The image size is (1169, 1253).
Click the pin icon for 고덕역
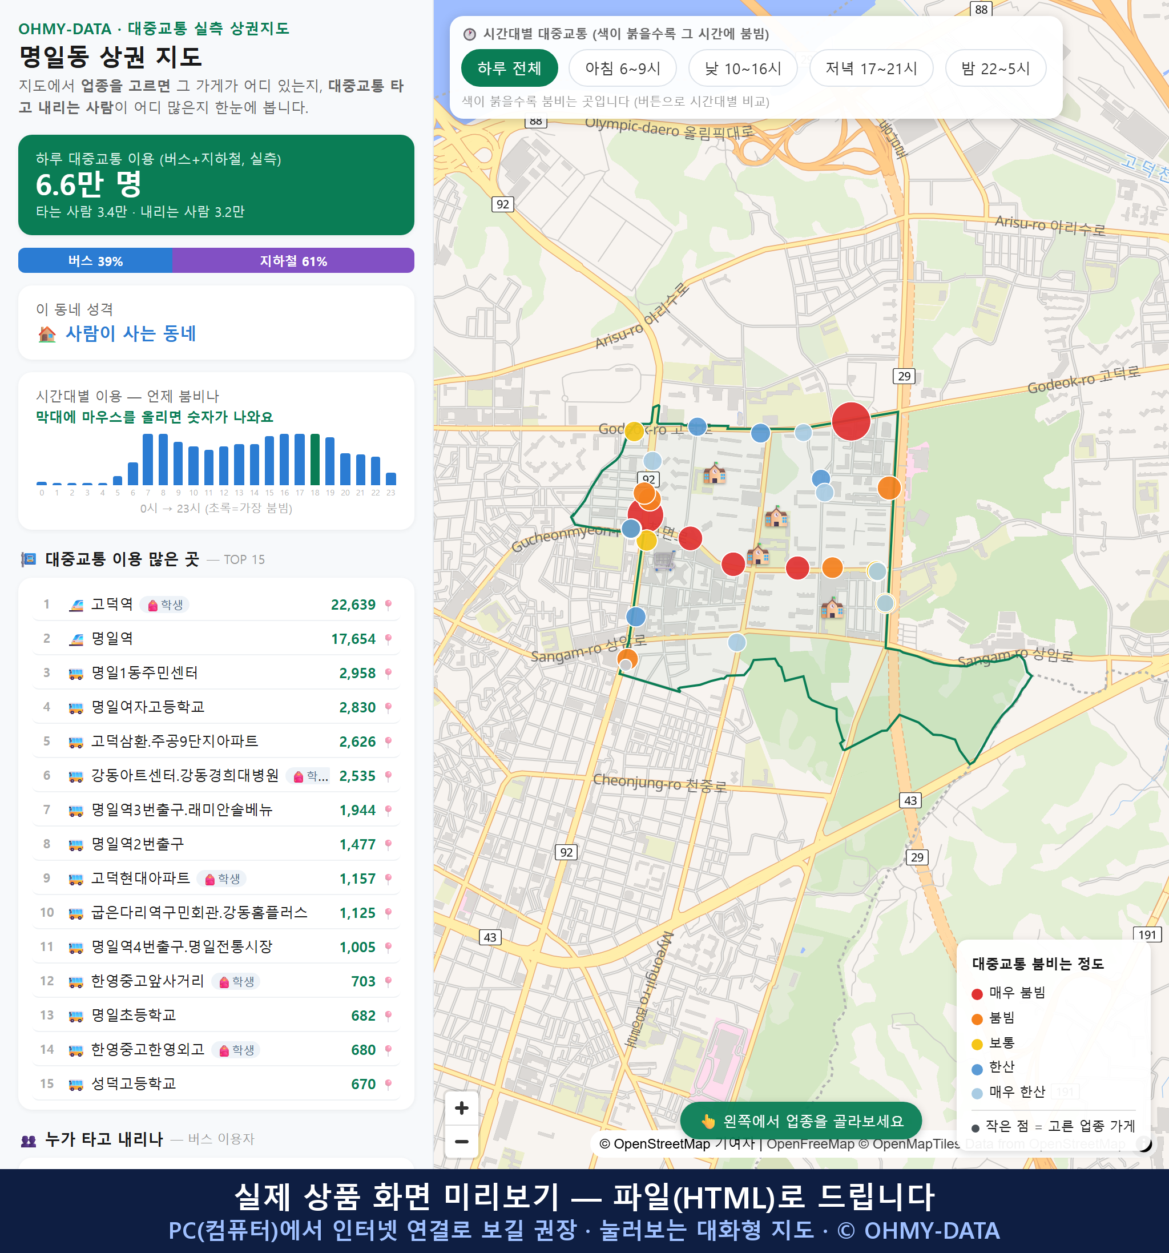pyautogui.click(x=388, y=605)
